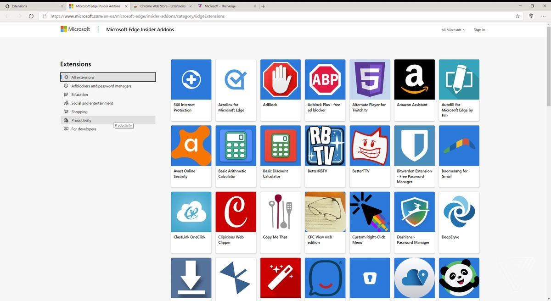Select the Shopping cart category icon
The width and height of the screenshot is (551, 301).
pos(67,111)
